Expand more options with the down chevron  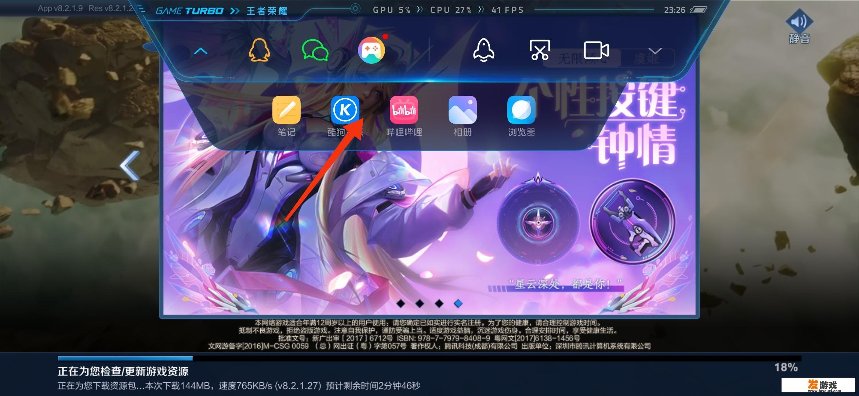(655, 51)
